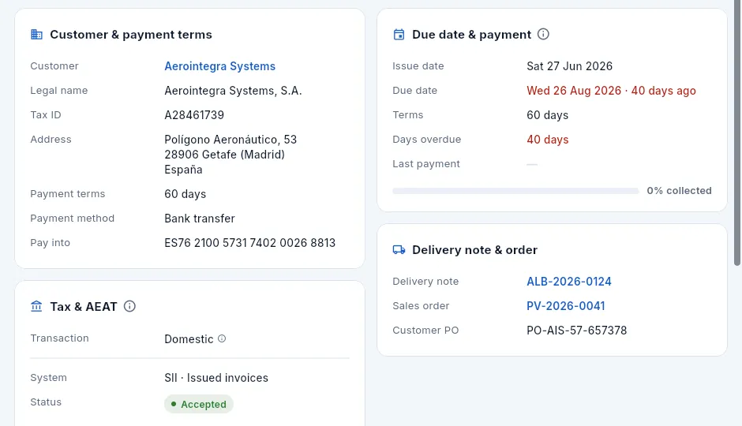Click the vertical page scrollbar
This screenshot has width=742, height=426.
pyautogui.click(x=737, y=133)
